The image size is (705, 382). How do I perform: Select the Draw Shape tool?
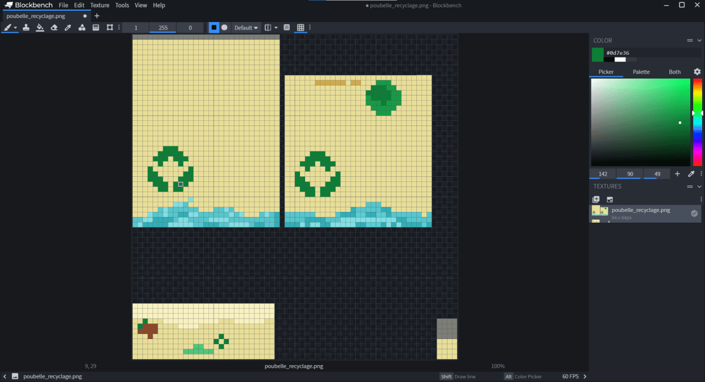(x=82, y=27)
